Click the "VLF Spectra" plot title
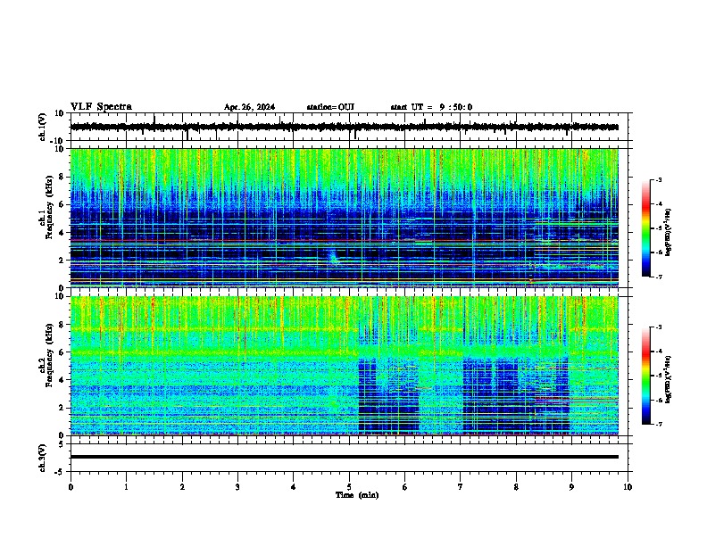 pyautogui.click(x=101, y=107)
